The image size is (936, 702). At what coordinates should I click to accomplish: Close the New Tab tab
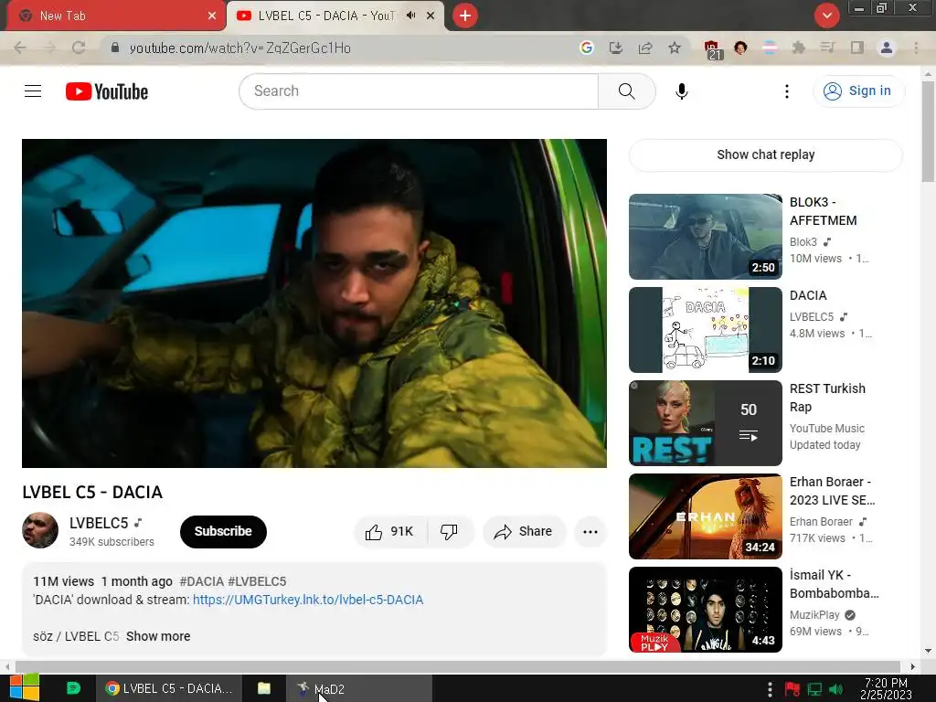[212, 16]
